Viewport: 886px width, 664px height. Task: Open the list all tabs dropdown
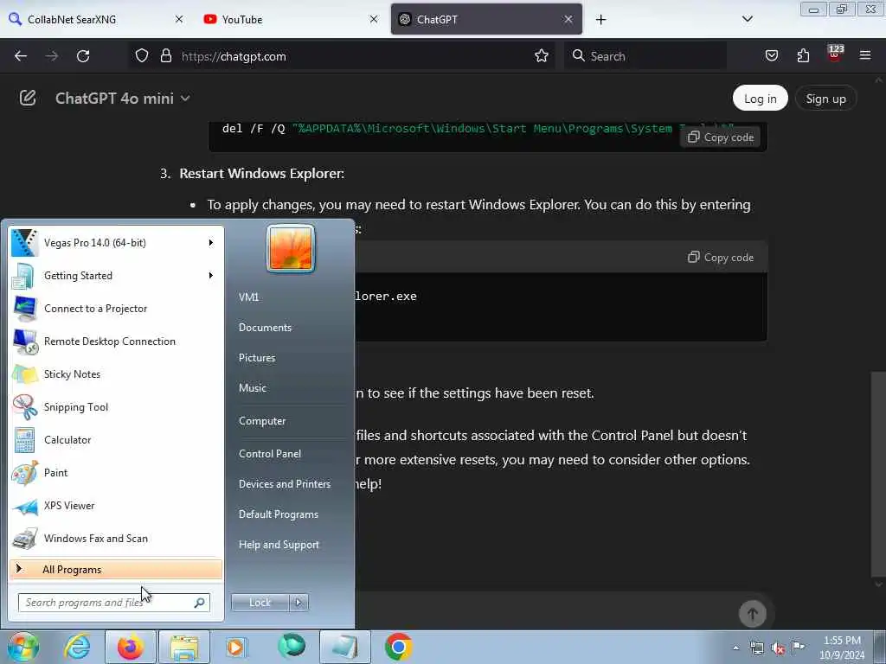click(x=747, y=19)
